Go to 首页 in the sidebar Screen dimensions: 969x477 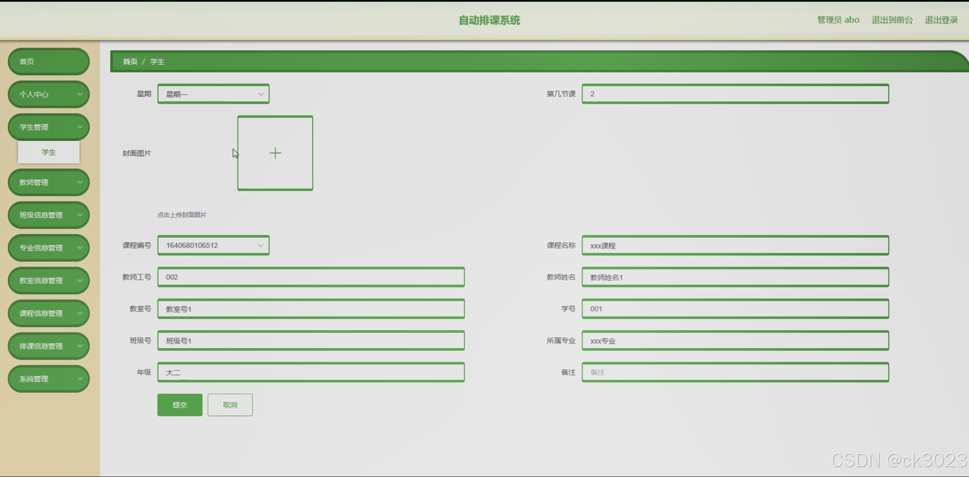pos(48,61)
